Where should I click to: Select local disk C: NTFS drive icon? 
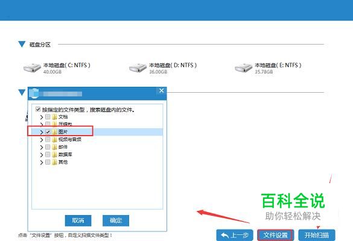(x=32, y=68)
